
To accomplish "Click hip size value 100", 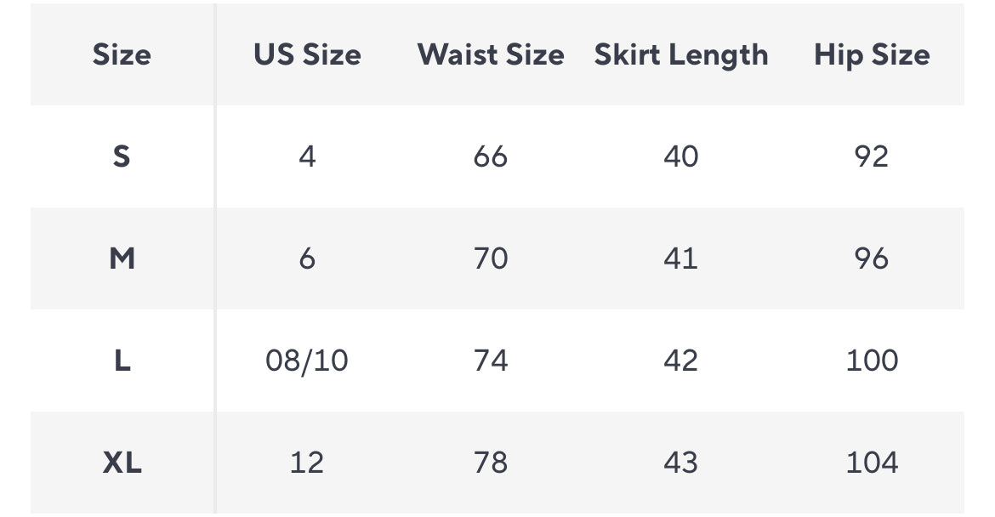I will click(x=872, y=361).
